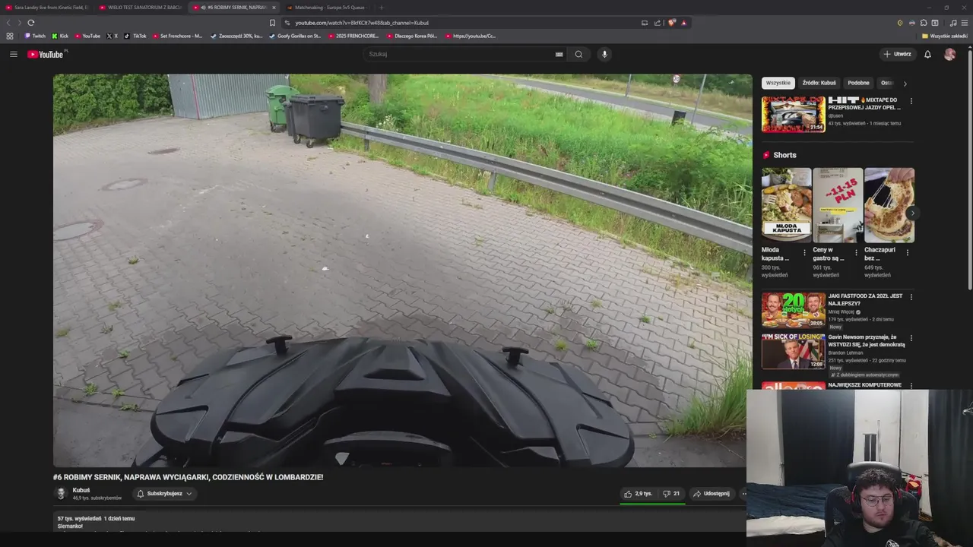
Task: Open the Chaczapuri short thumbnail
Action: pyautogui.click(x=889, y=205)
